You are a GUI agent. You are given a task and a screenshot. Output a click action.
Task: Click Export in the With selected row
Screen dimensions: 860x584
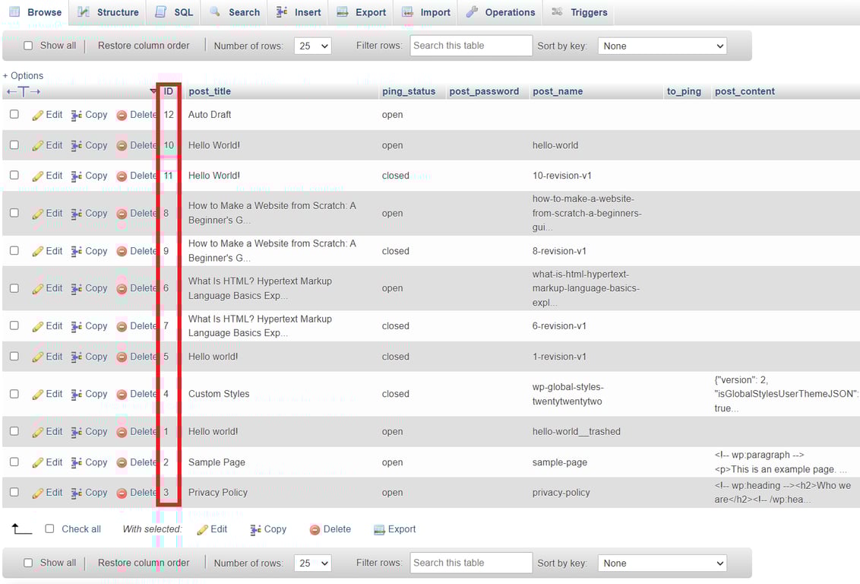coord(400,528)
